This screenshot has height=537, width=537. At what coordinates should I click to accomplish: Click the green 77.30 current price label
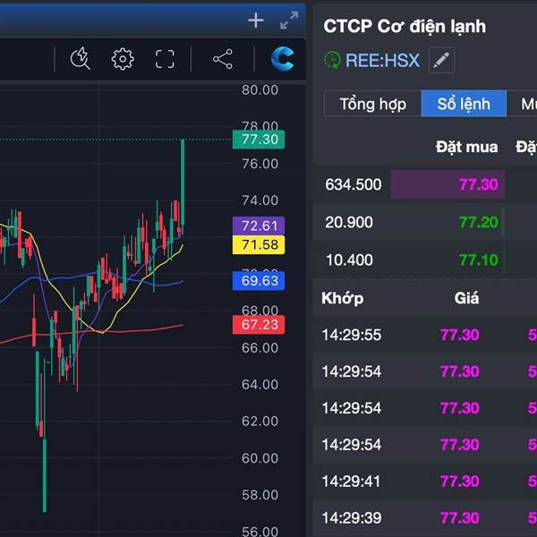tap(259, 140)
